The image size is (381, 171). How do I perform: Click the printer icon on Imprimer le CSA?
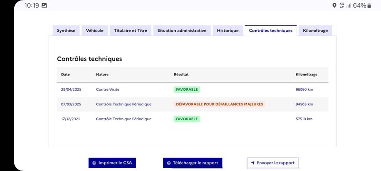point(94,163)
